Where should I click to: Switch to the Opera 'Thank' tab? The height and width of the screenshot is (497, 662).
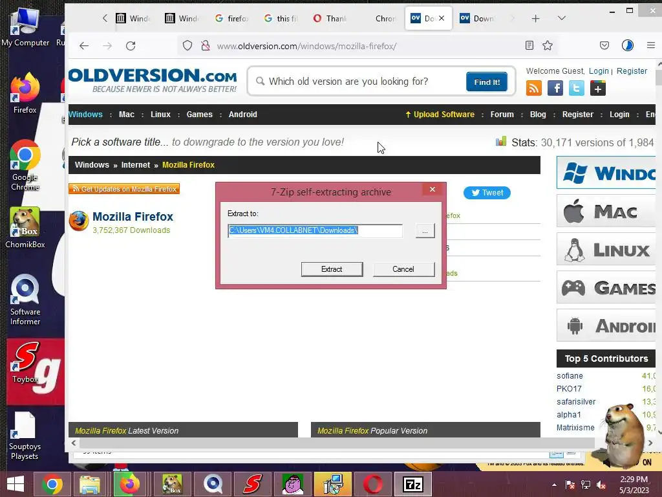point(330,19)
